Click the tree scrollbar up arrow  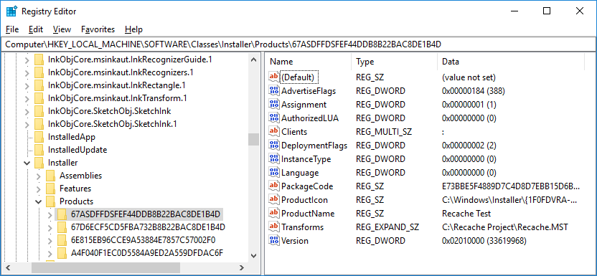[x=253, y=60]
